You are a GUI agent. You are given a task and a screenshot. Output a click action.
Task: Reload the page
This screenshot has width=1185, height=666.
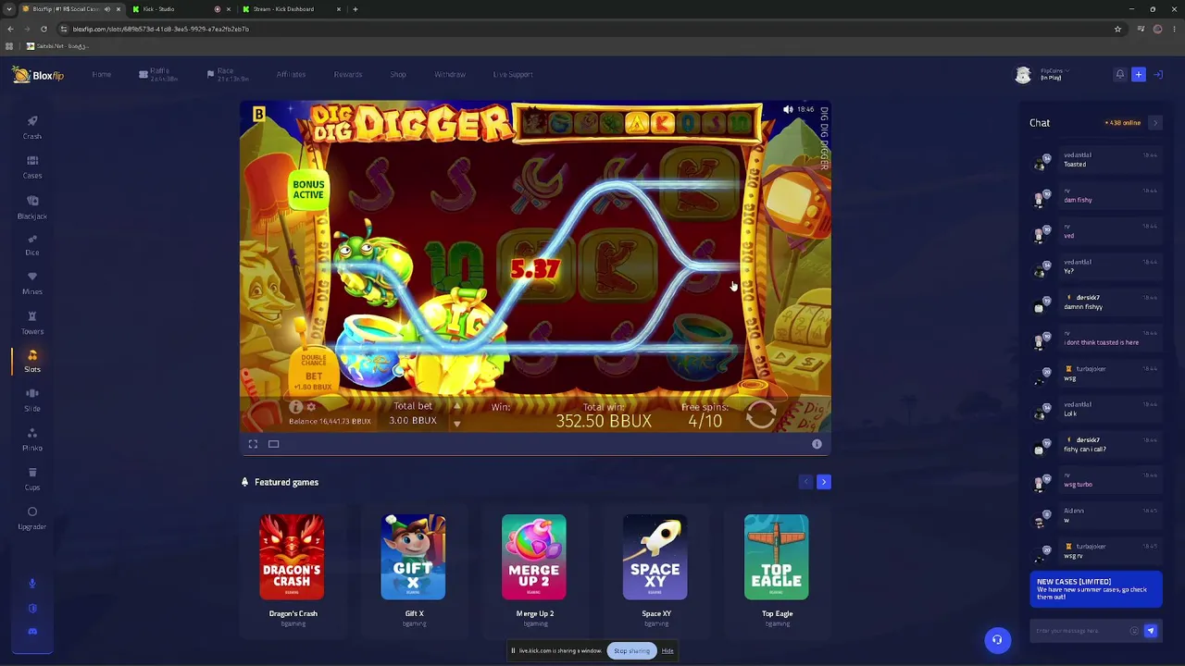click(44, 29)
